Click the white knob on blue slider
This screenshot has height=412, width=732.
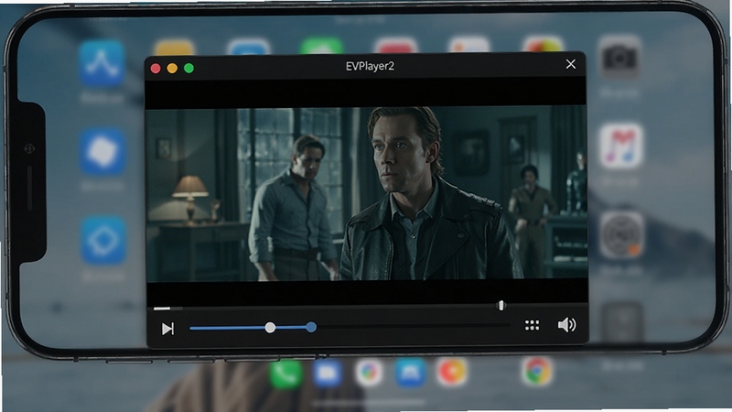(x=270, y=328)
